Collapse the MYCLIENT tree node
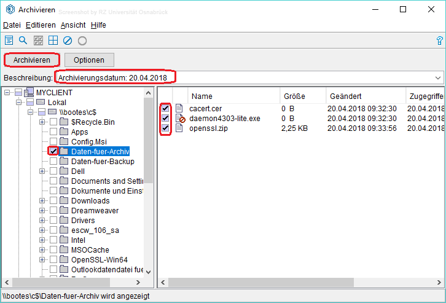This screenshot has width=446, height=303. point(8,93)
